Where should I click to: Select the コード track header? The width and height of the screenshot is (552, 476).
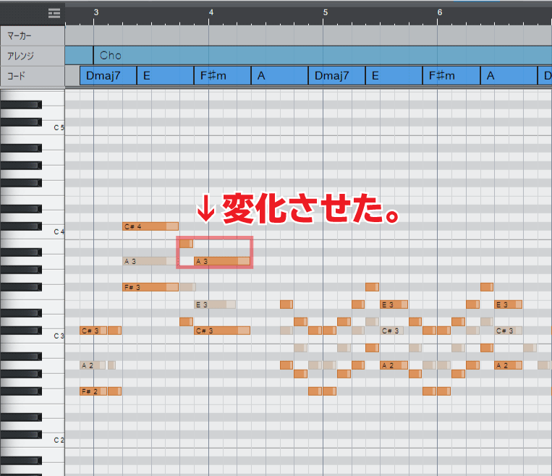click(x=33, y=76)
